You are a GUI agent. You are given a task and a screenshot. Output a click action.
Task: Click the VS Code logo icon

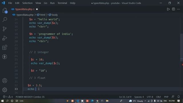click(3, 3)
